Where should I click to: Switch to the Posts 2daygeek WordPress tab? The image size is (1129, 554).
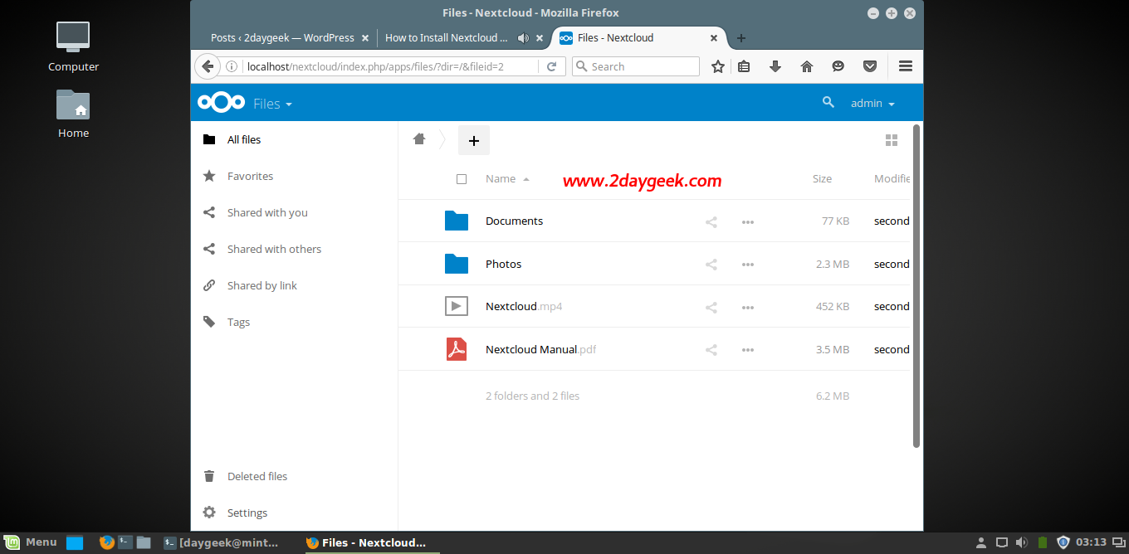click(283, 37)
